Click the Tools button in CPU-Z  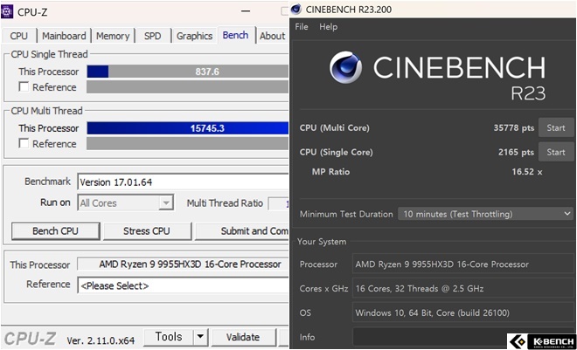[x=169, y=336]
